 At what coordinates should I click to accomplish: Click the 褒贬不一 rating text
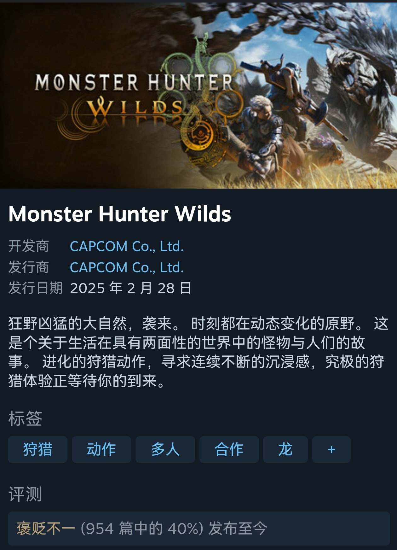pos(46,529)
